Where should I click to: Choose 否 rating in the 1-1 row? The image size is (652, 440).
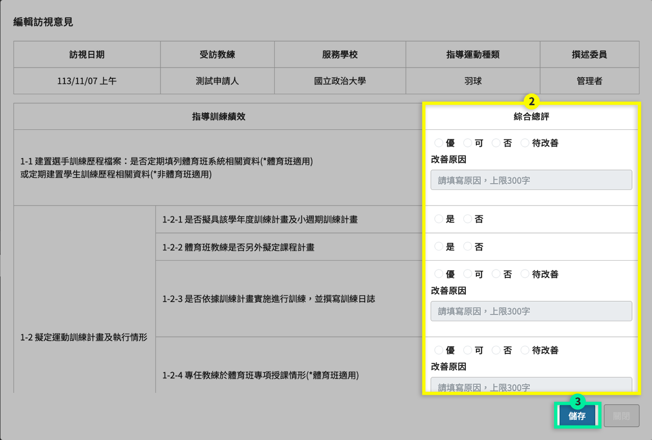click(496, 143)
